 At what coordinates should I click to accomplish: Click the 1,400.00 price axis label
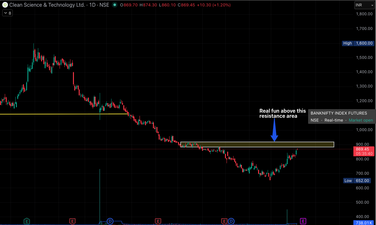(x=364, y=72)
